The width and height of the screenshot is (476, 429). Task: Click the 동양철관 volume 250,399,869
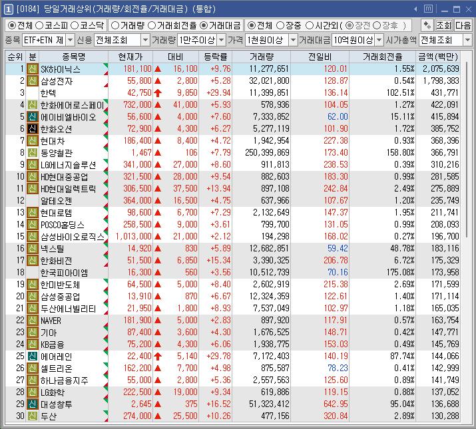tap(267, 152)
